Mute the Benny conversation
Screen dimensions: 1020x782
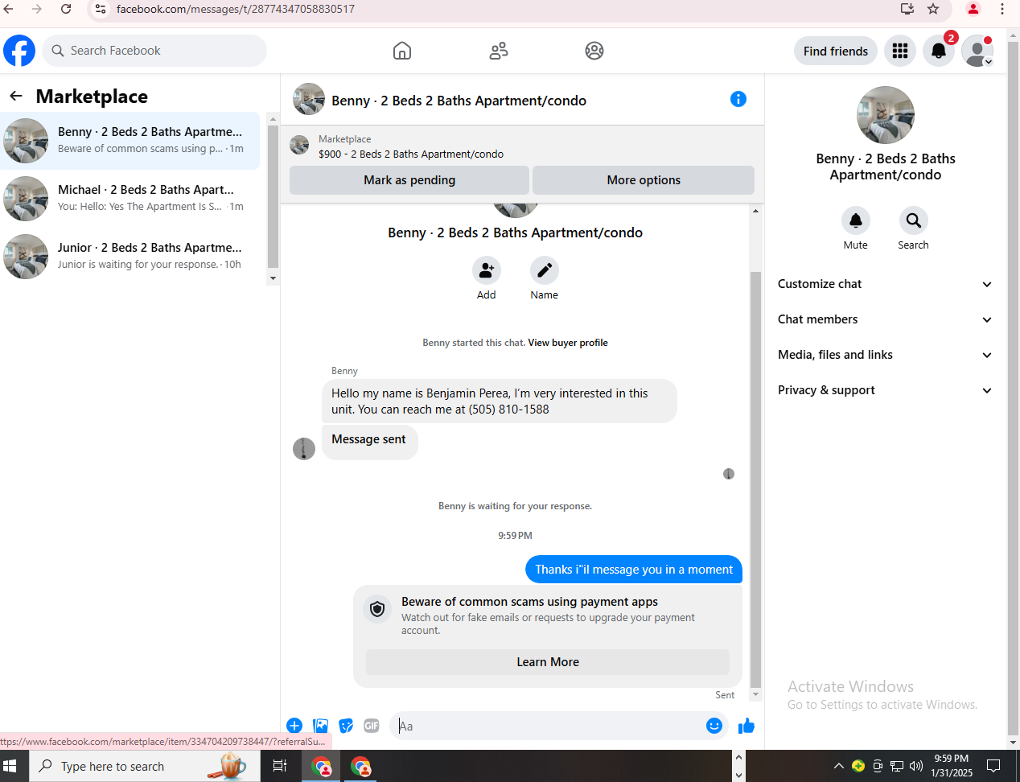tap(856, 220)
